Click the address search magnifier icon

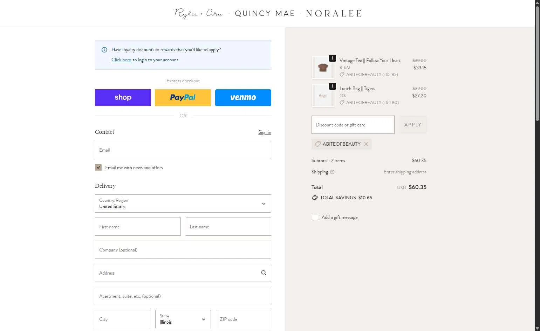(264, 273)
